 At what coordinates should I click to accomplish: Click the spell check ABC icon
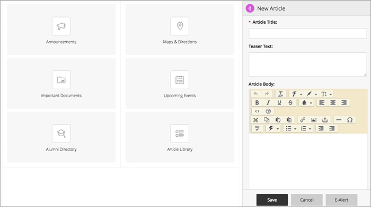257,128
